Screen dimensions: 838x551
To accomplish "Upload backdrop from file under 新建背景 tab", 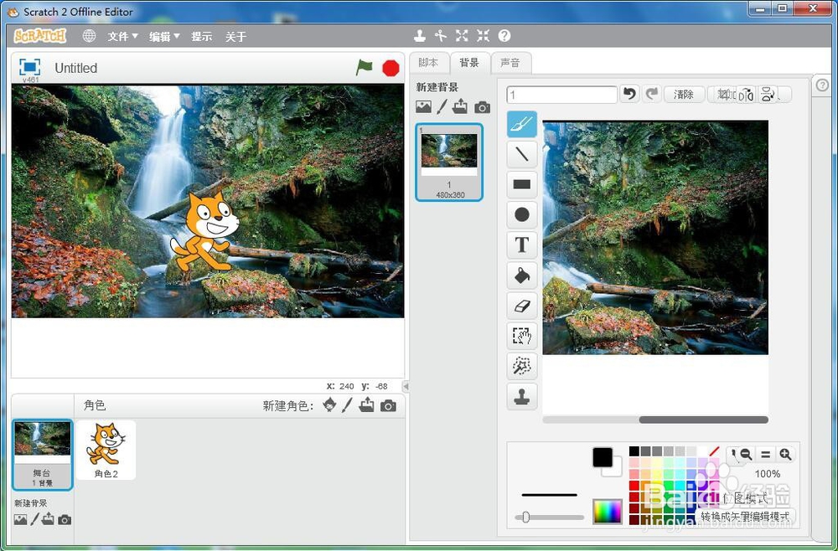I will (459, 107).
